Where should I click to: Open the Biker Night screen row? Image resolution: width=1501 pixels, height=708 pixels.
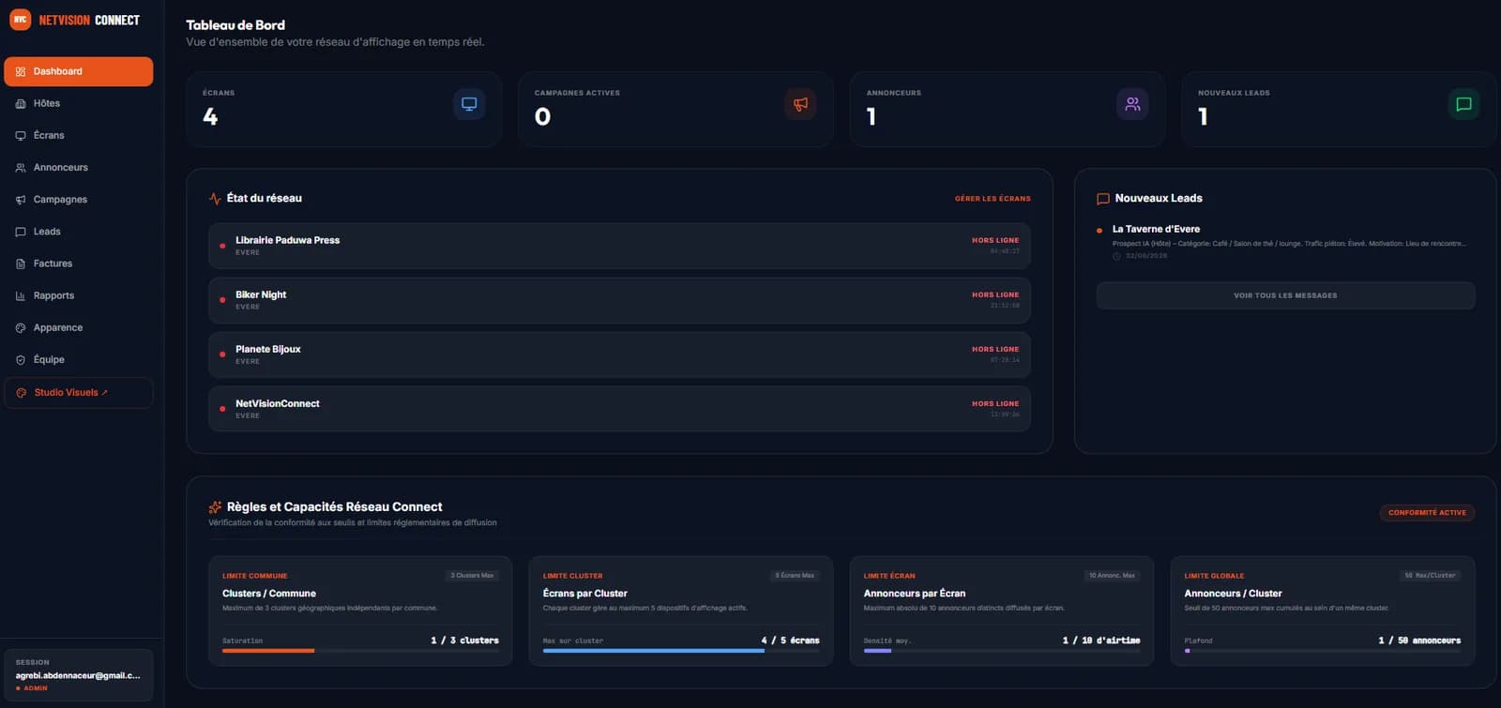tap(619, 300)
